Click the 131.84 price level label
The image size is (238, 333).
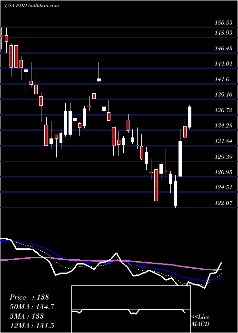tap(223, 141)
